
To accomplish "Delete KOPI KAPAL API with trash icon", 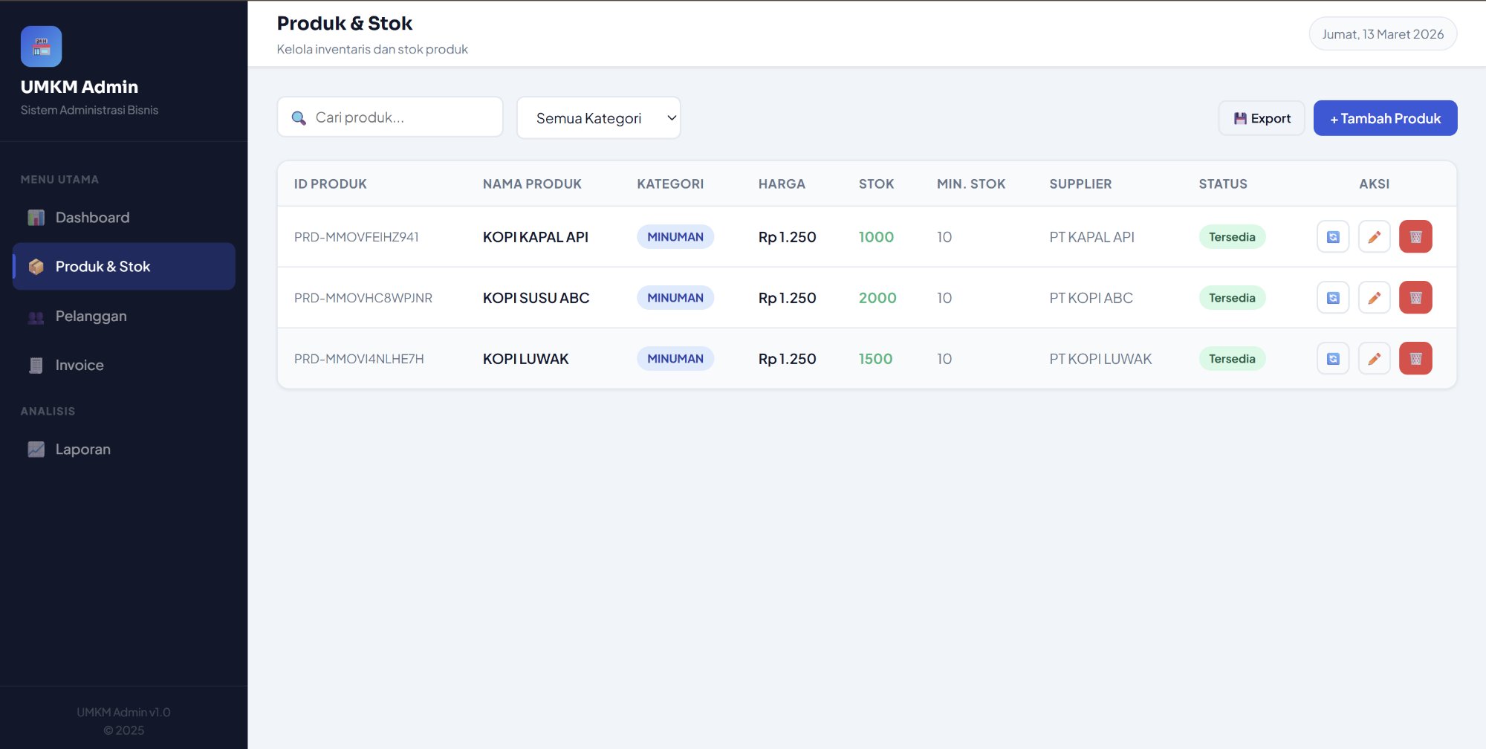I will coord(1415,237).
